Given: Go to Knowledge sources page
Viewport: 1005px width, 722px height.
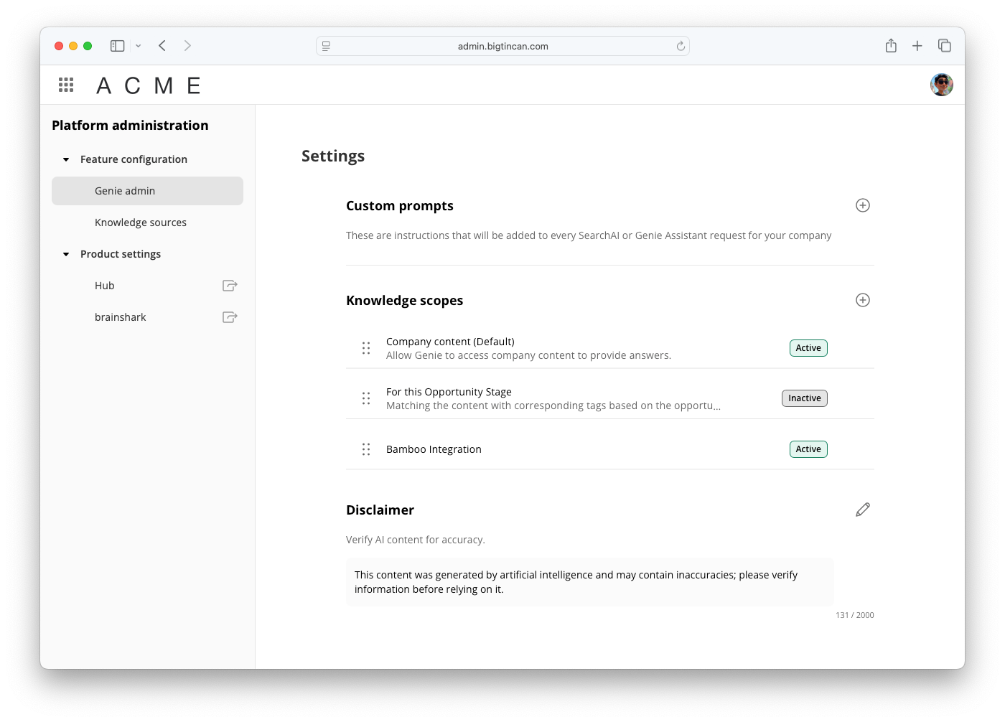Looking at the screenshot, I should point(141,222).
